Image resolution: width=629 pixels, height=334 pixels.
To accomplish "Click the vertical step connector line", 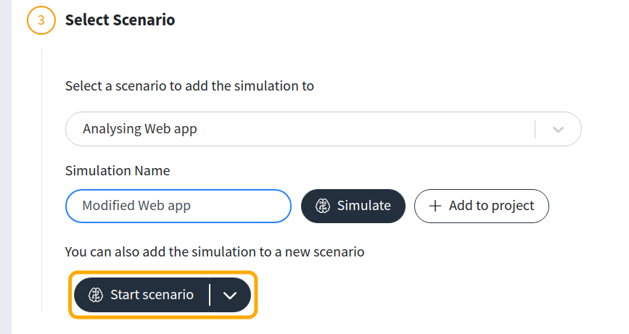I will click(x=41, y=181).
